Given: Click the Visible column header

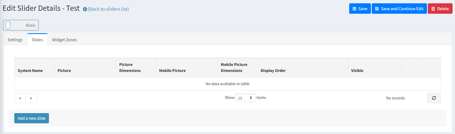Looking at the screenshot, I should [x=357, y=71].
